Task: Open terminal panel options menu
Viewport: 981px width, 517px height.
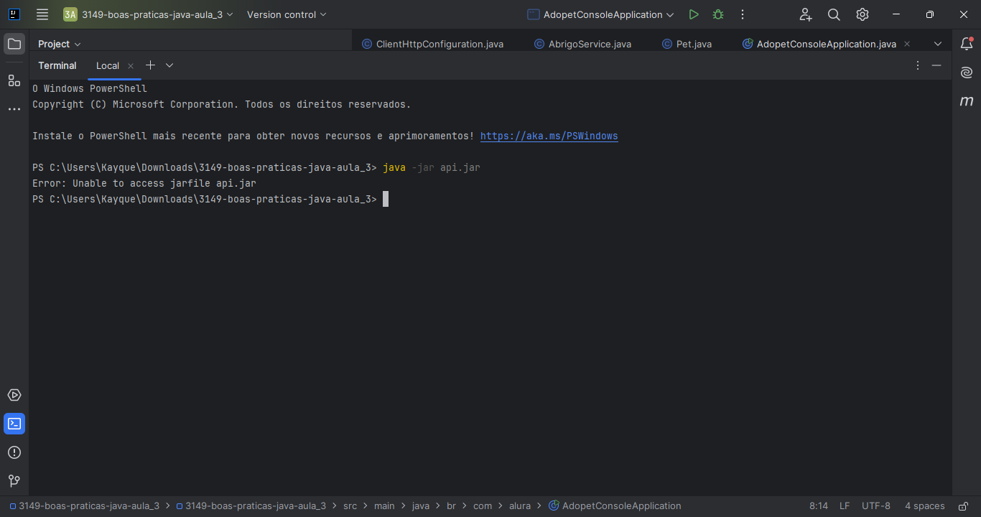Action: click(x=918, y=65)
